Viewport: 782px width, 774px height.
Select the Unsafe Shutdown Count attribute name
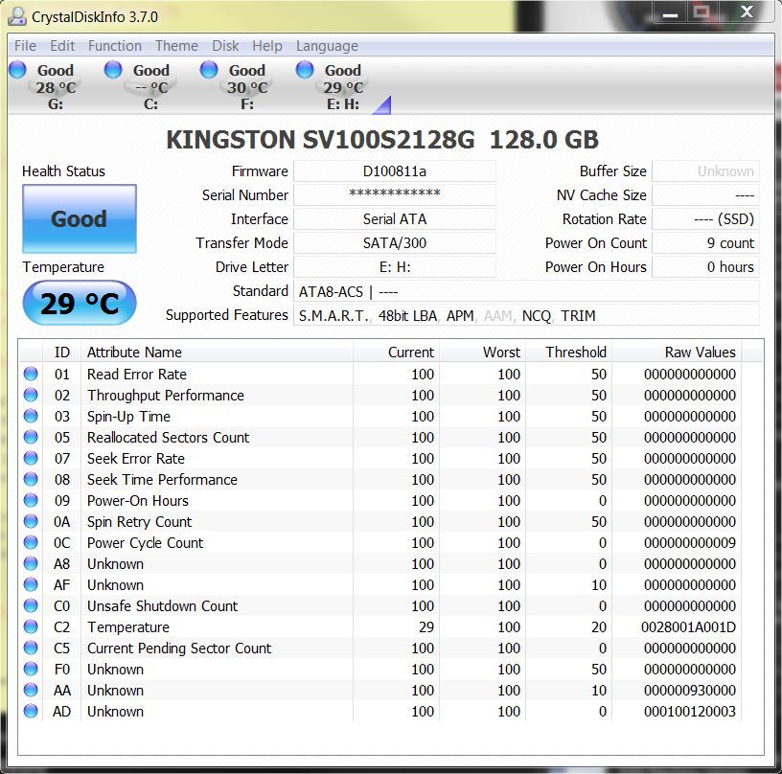tap(163, 605)
